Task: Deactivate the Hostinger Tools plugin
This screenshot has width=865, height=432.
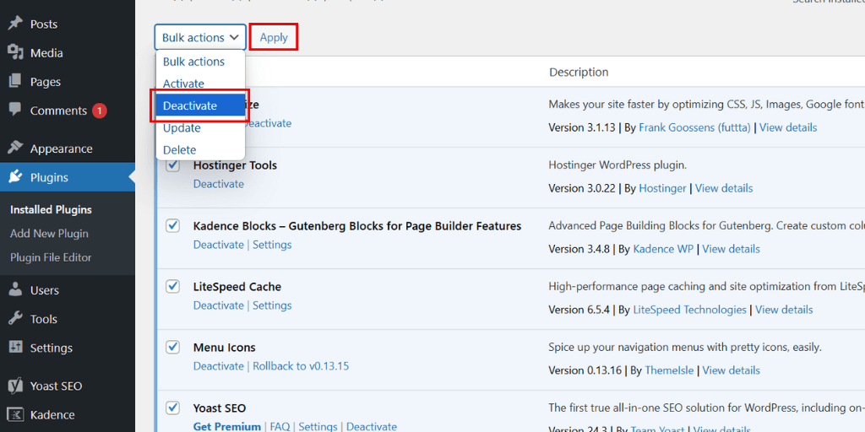Action: [219, 184]
